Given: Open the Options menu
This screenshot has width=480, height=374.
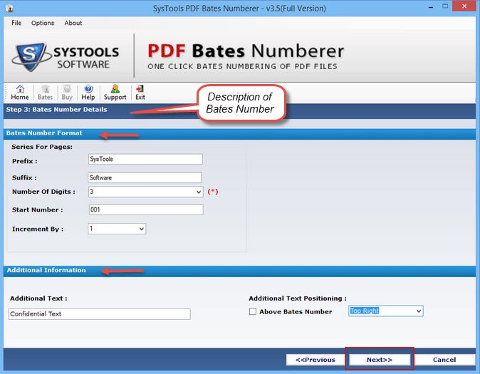Looking at the screenshot, I should click(x=43, y=23).
